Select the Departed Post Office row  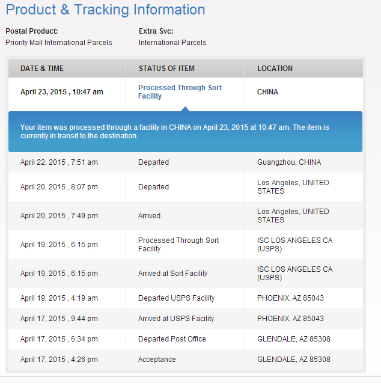[x=186, y=339]
